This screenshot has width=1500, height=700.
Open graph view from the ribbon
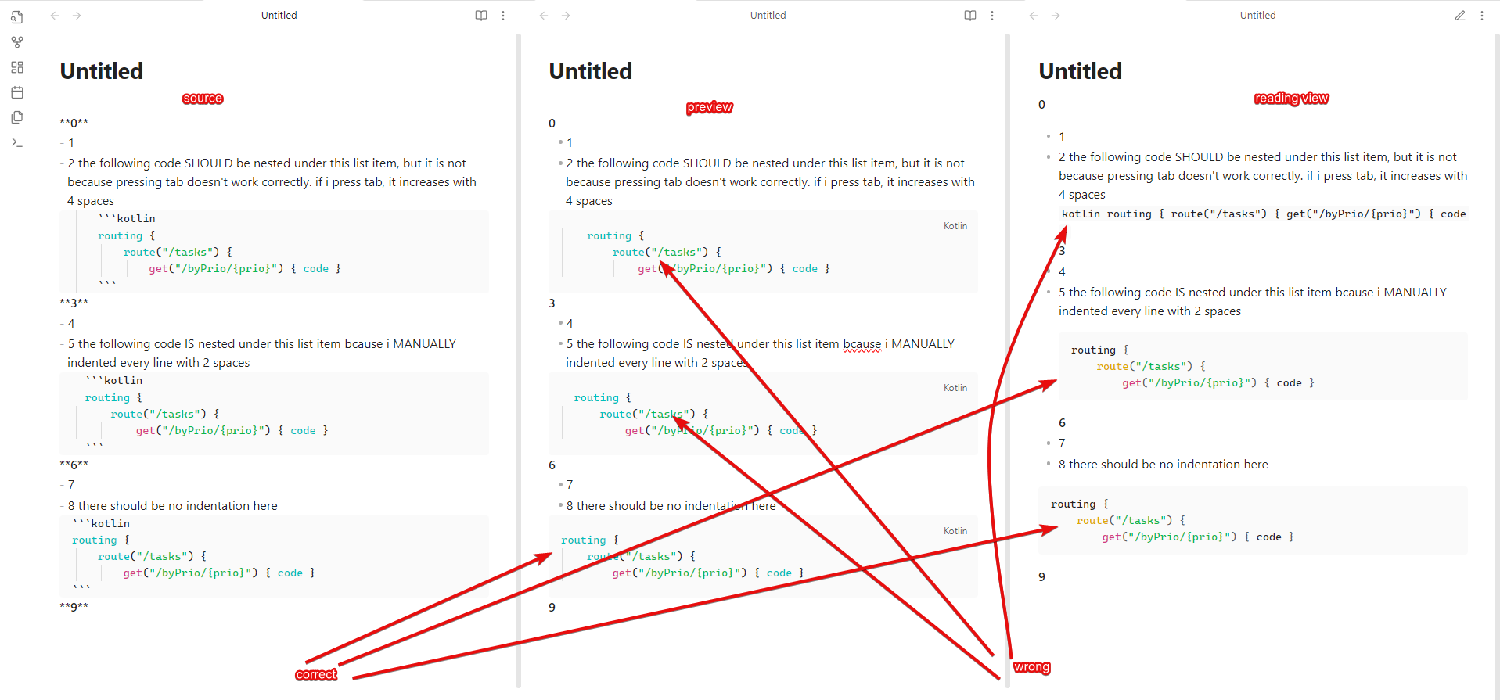17,42
